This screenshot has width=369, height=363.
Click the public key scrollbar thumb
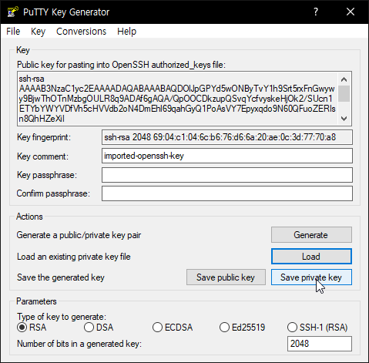pyautogui.click(x=344, y=93)
